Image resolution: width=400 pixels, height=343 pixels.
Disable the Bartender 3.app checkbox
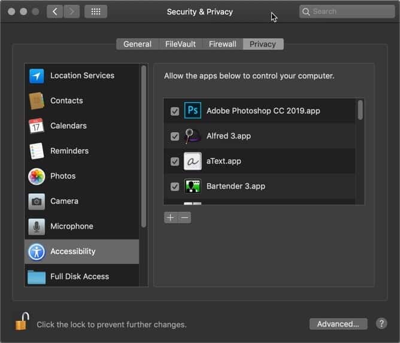[x=175, y=186]
